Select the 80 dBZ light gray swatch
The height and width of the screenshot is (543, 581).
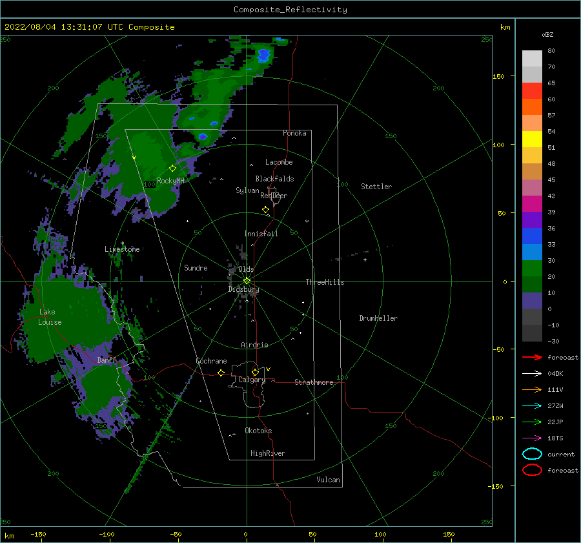pyautogui.click(x=532, y=58)
